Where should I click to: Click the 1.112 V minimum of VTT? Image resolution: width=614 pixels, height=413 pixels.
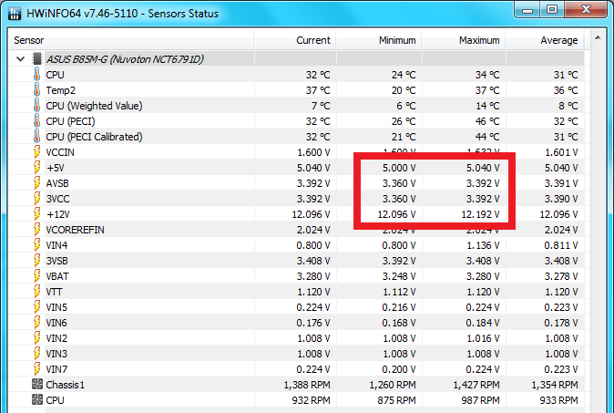click(399, 292)
